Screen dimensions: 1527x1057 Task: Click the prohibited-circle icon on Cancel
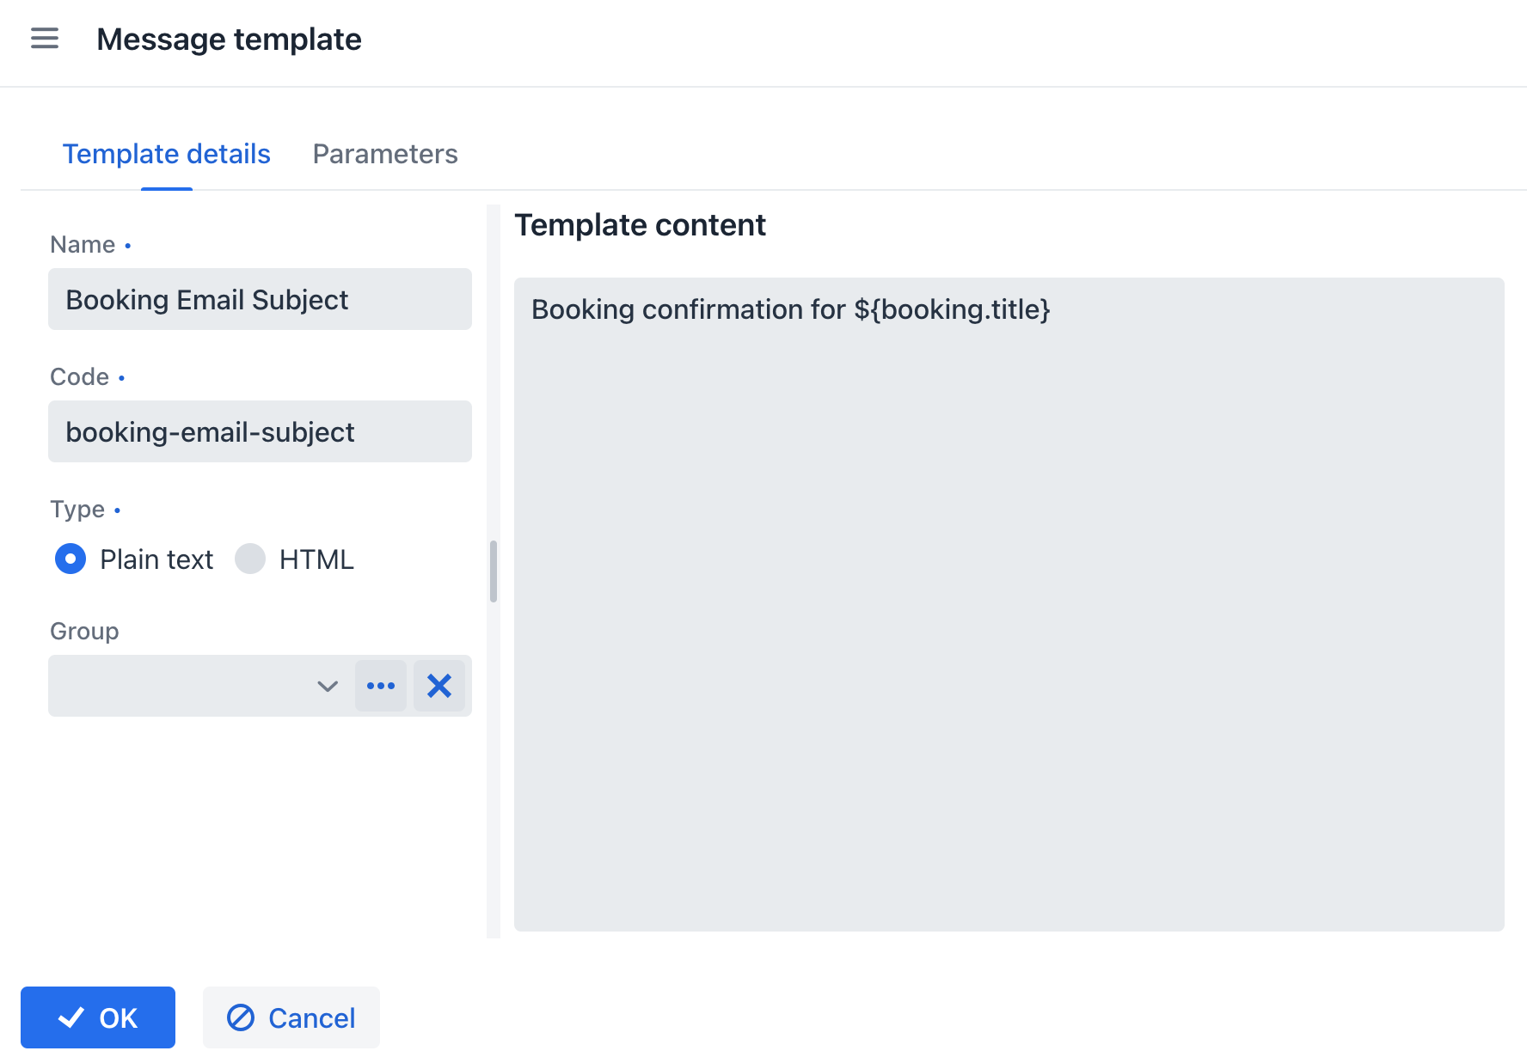[x=241, y=1017]
